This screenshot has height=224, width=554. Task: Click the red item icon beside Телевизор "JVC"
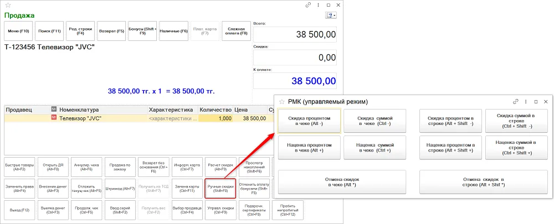tap(54, 118)
